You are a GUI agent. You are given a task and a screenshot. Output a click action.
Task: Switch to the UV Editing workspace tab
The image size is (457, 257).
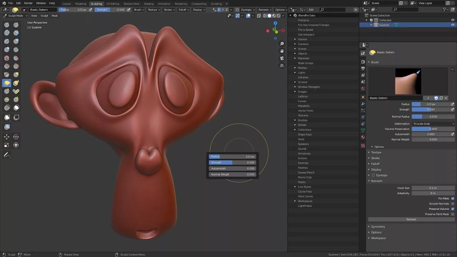pyautogui.click(x=113, y=4)
